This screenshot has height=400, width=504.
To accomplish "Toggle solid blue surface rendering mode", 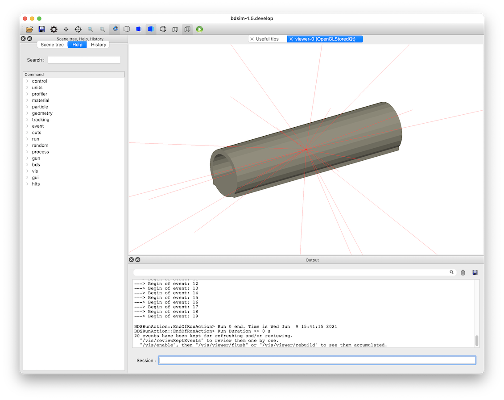I will click(150, 29).
